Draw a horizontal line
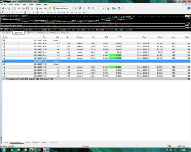This screenshot has height=152, width=191. click(x=17, y=12)
